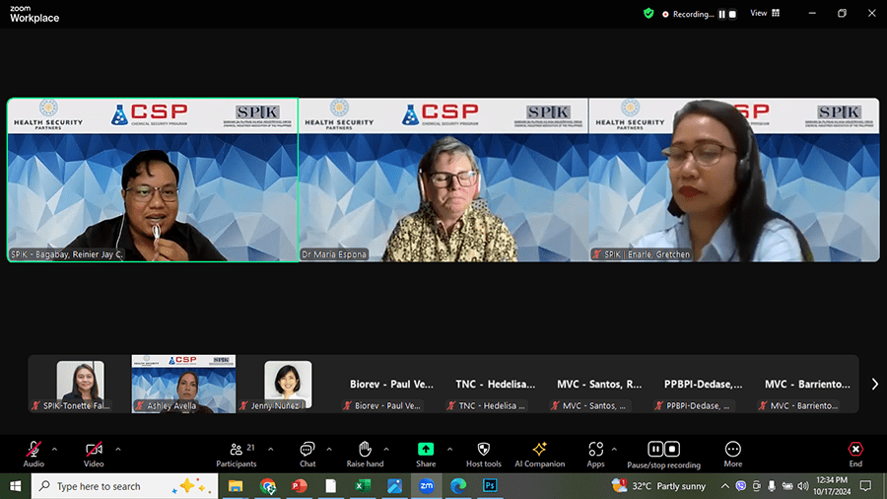Open the View layout menu
Screen dimensions: 887x499
[765, 13]
